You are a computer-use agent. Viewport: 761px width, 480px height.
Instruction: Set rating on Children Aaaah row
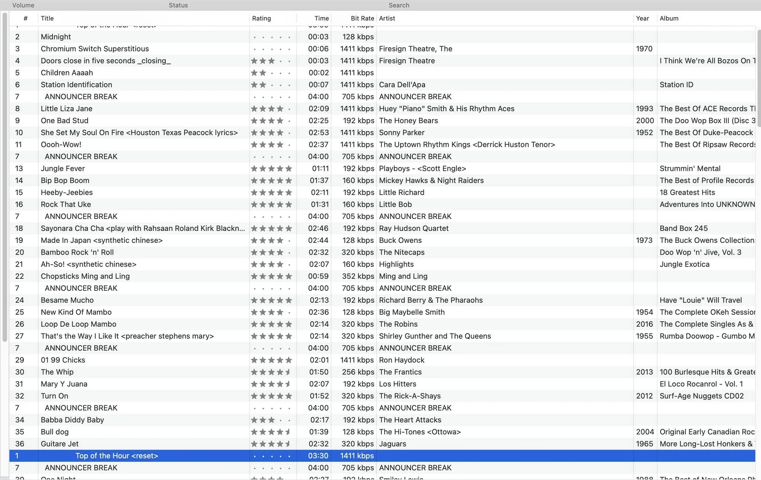click(271, 73)
